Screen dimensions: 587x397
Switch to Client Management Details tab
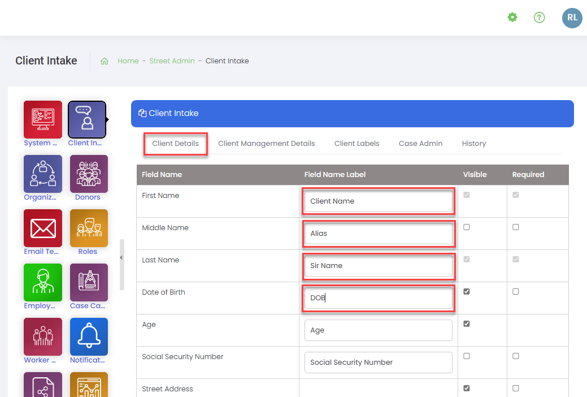(x=267, y=144)
